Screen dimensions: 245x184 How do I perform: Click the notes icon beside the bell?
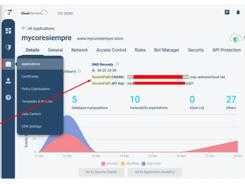point(227,12)
